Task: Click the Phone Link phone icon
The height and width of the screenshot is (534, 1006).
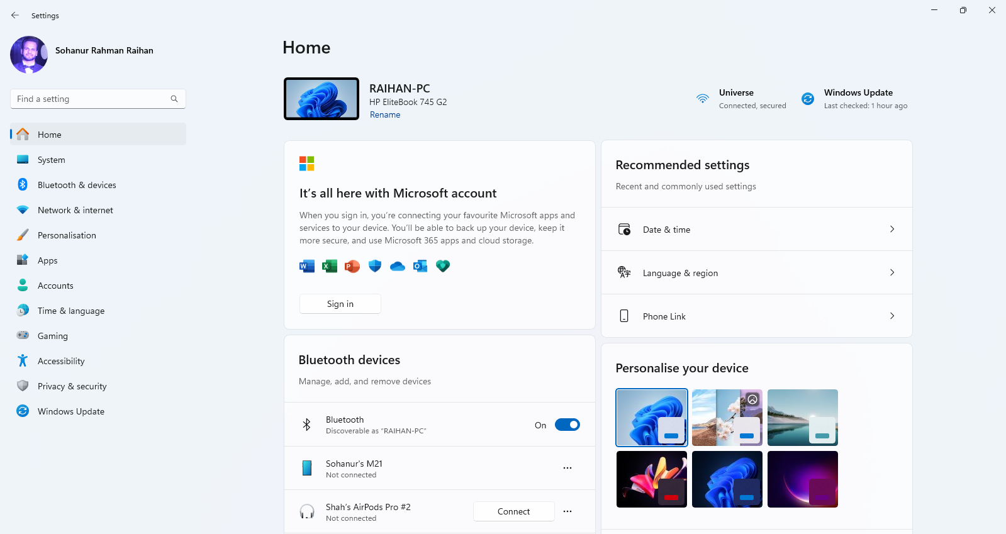Action: pyautogui.click(x=624, y=316)
